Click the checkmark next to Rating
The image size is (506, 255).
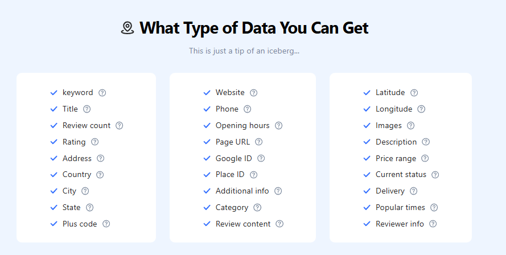[x=54, y=142]
